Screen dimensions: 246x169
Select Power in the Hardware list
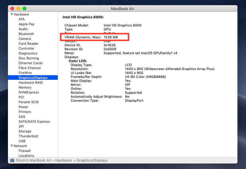pos(24,107)
